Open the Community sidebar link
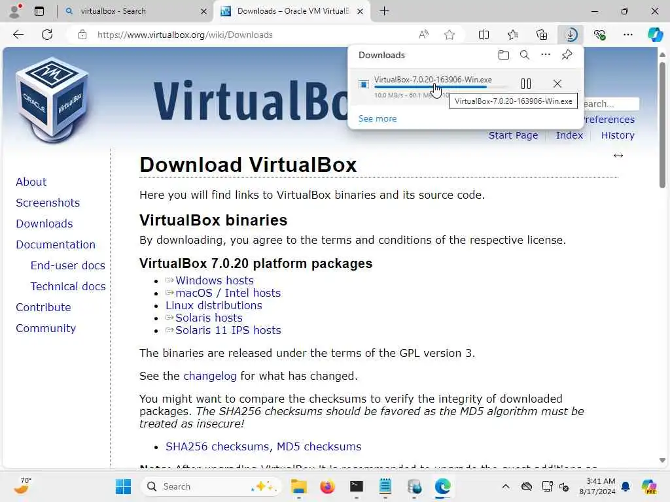 46,328
